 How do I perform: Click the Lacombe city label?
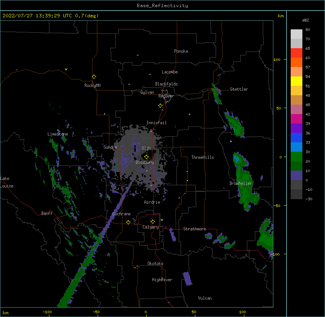(170, 72)
